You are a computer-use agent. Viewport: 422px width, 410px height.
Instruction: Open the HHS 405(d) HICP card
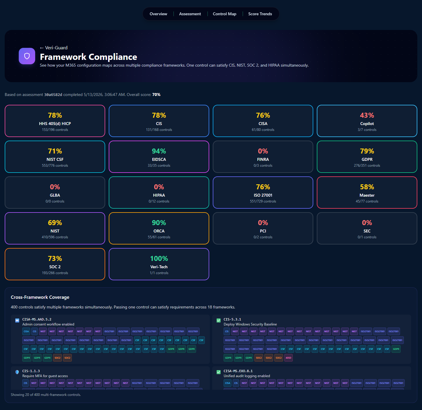[x=55, y=121]
